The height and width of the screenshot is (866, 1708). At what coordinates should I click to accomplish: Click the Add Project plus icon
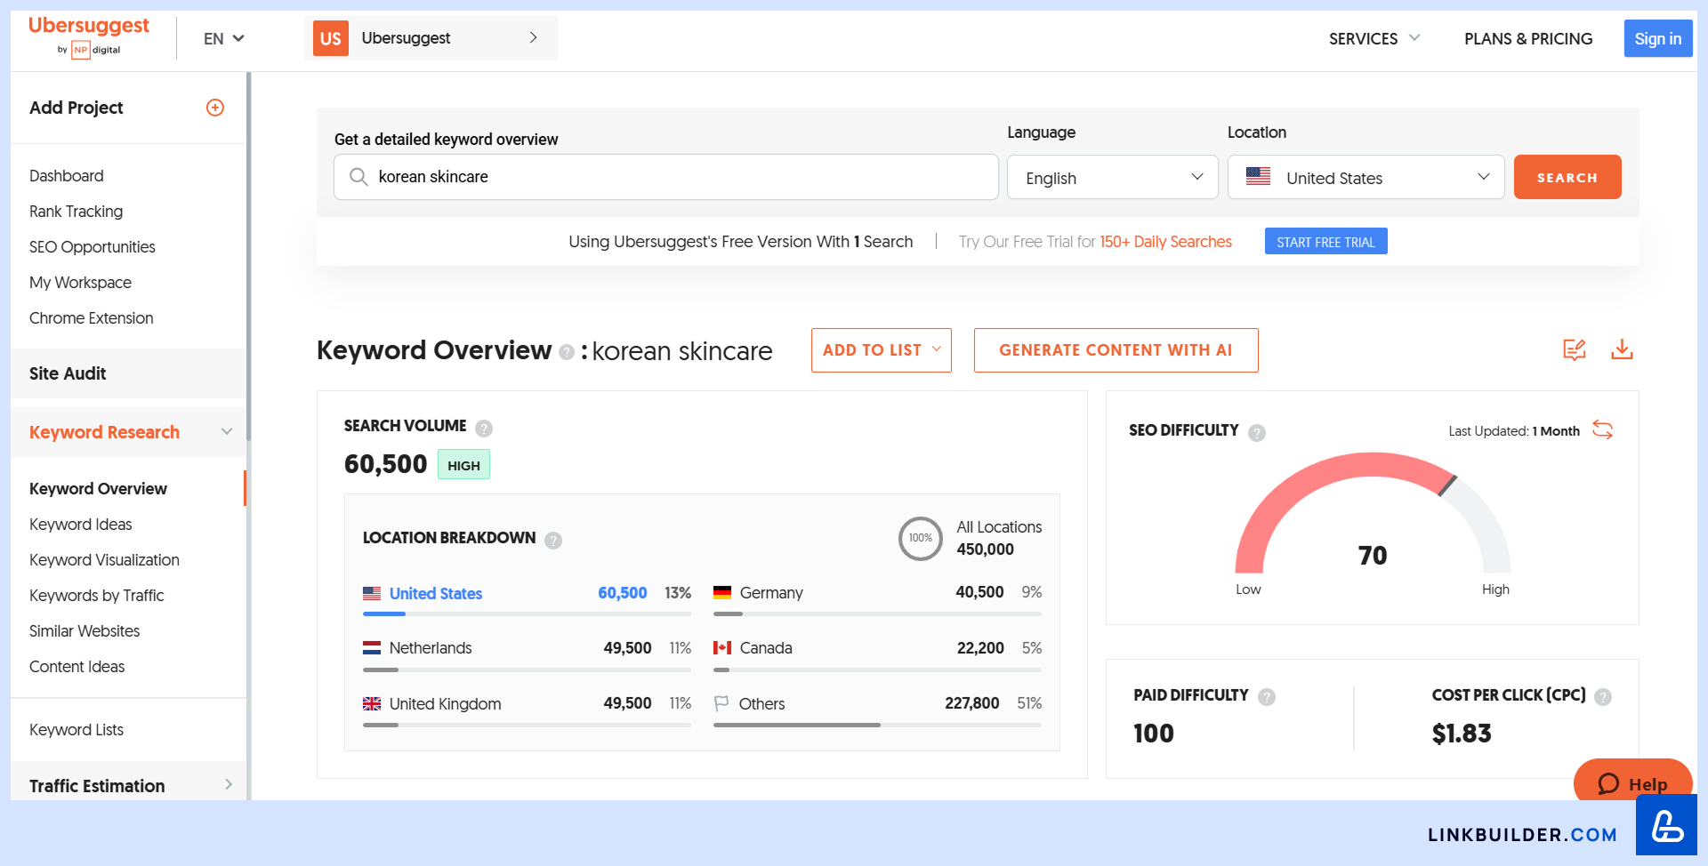coord(215,108)
